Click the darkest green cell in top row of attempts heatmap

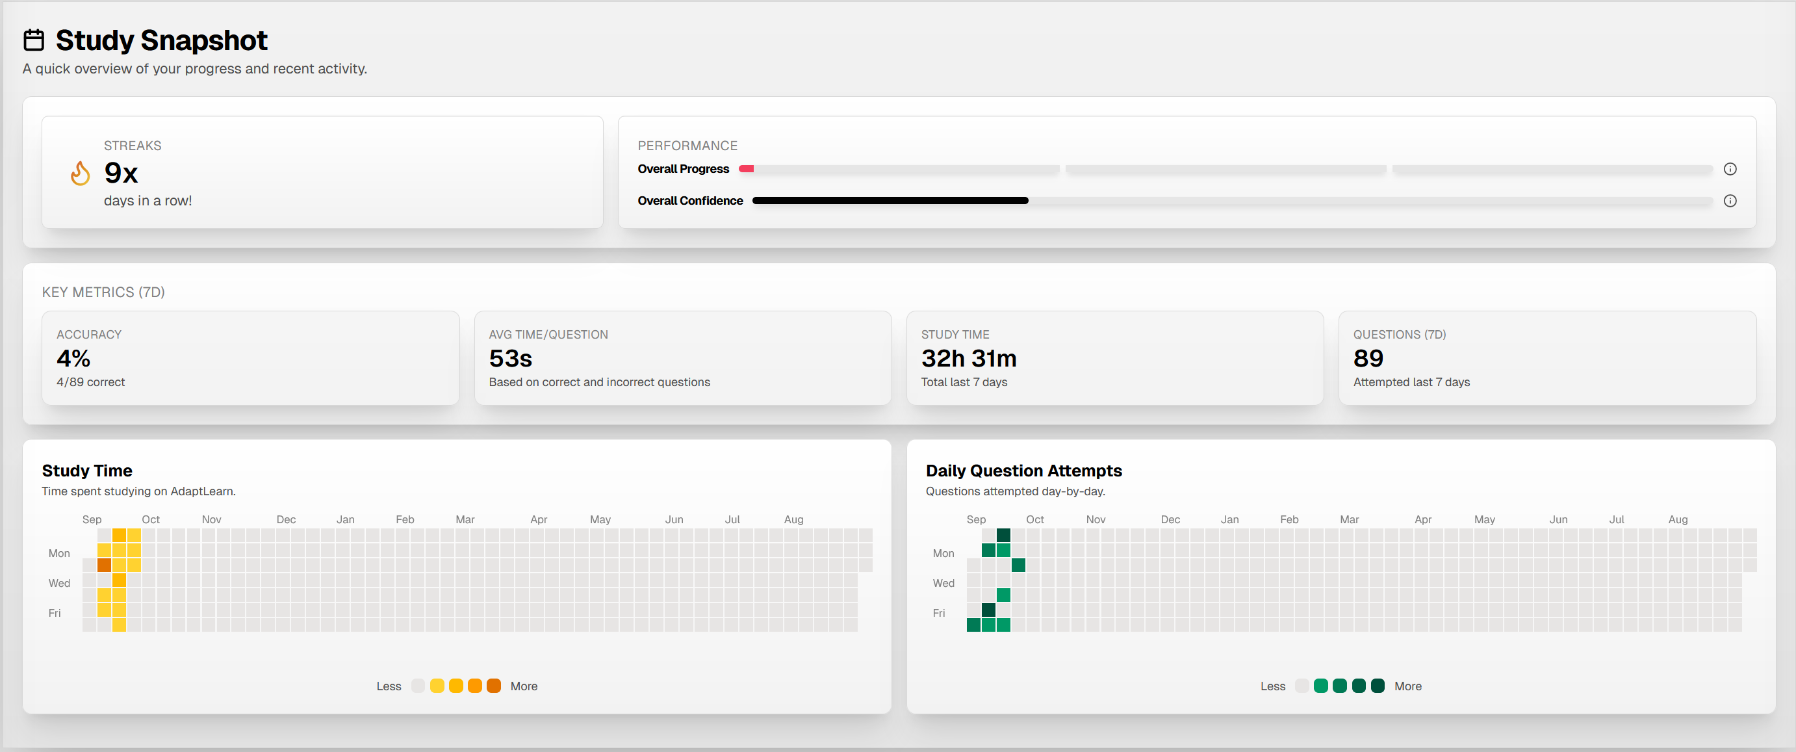(1003, 535)
